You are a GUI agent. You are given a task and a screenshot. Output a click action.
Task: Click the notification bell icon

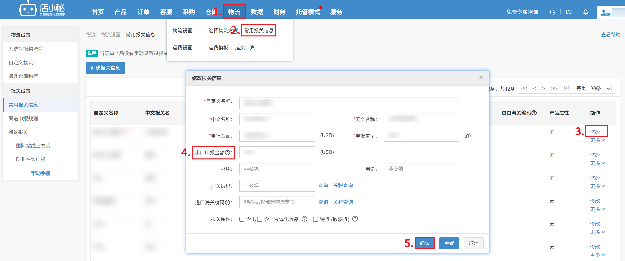click(x=586, y=12)
